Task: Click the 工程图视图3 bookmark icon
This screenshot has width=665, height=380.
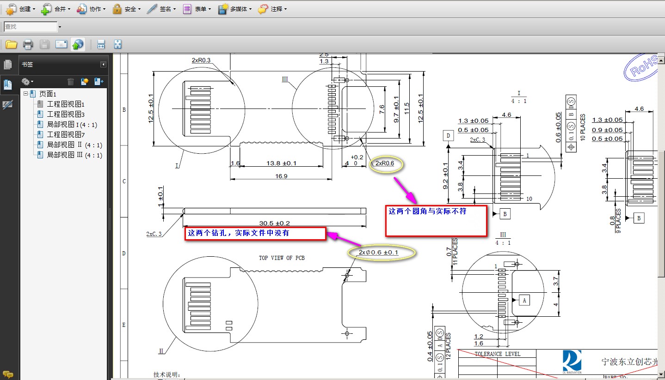Action: (x=40, y=115)
